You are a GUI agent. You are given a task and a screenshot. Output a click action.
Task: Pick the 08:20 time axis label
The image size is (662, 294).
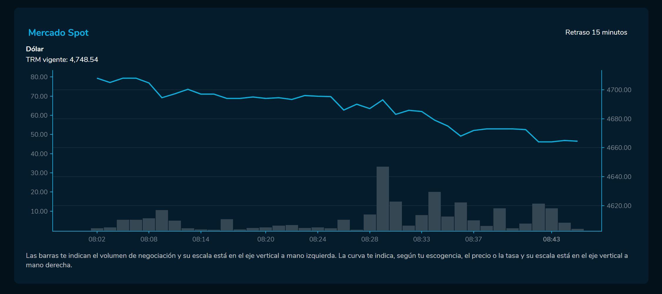click(x=266, y=239)
